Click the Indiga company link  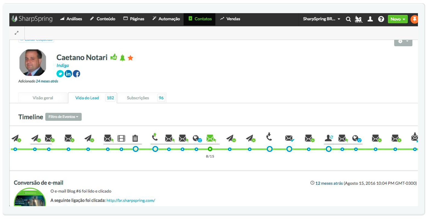coord(63,65)
